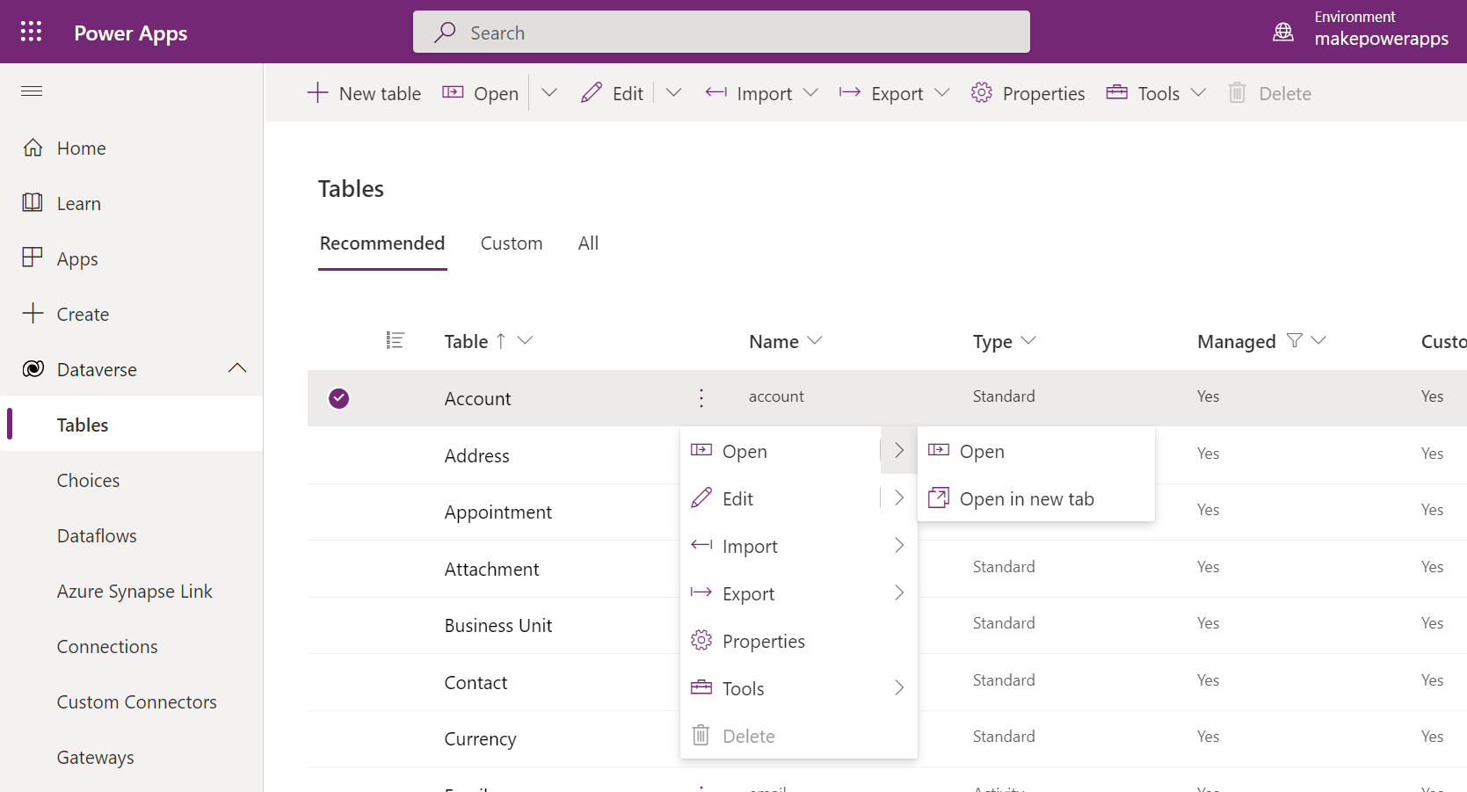Click the Account row more options ellipsis
The width and height of the screenshot is (1467, 792).
[x=701, y=398]
